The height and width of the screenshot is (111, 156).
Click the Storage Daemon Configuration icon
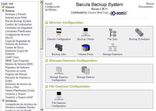59,70
